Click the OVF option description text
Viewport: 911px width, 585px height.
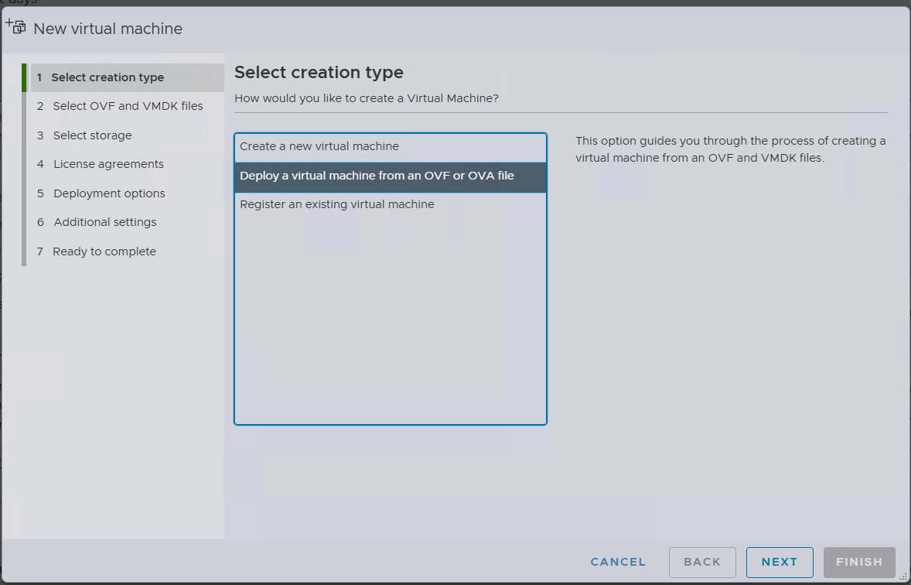[730, 149]
